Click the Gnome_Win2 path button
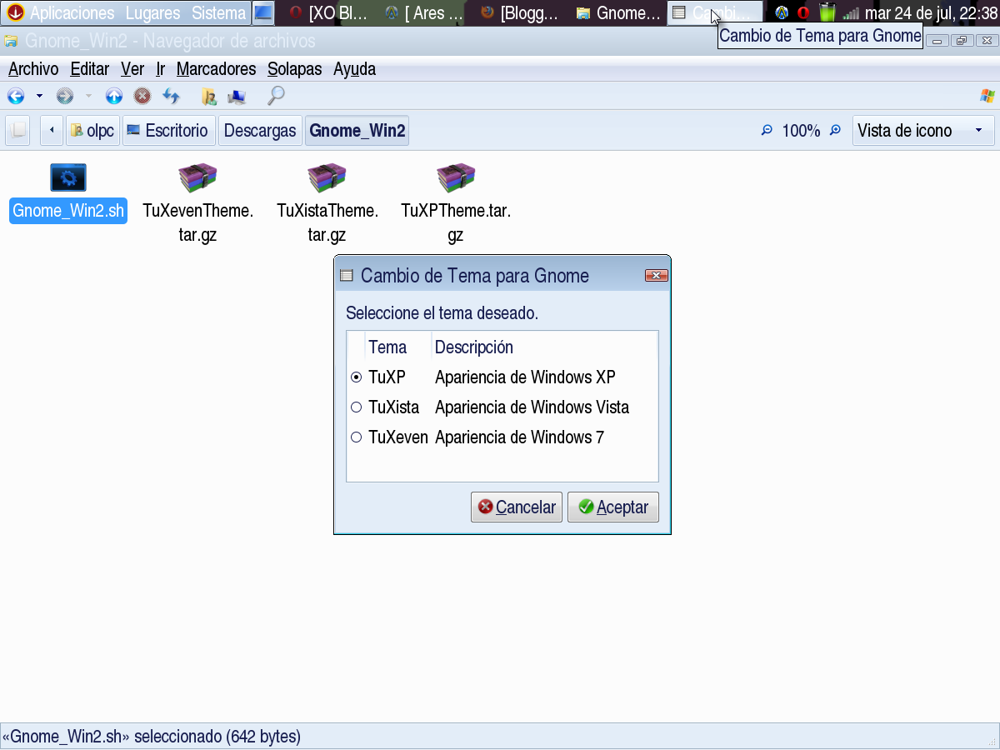The width and height of the screenshot is (1000, 750). tap(357, 131)
